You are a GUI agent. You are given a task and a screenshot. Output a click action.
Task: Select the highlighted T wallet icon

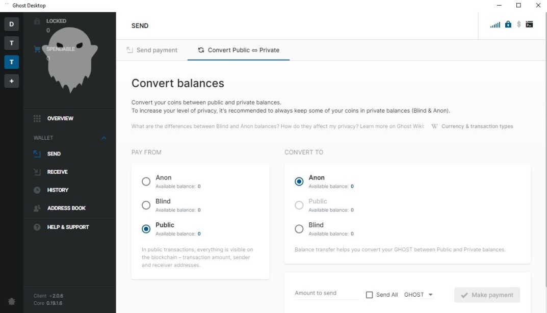click(x=12, y=62)
